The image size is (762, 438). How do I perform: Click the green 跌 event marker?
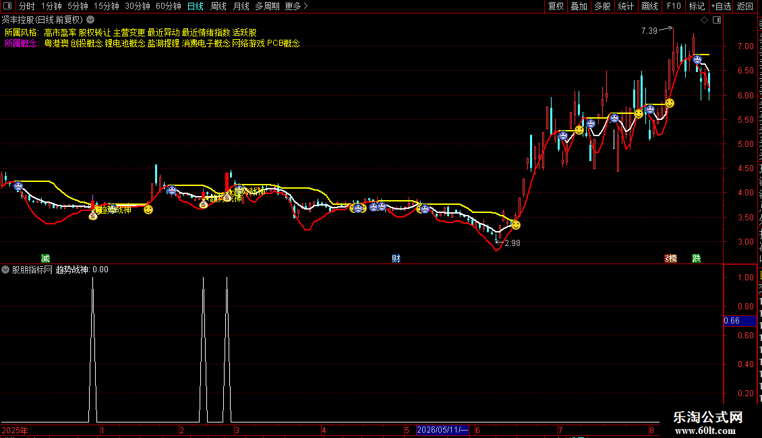point(697,258)
